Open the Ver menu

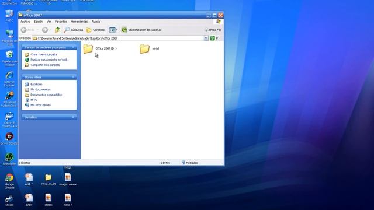(x=49, y=22)
